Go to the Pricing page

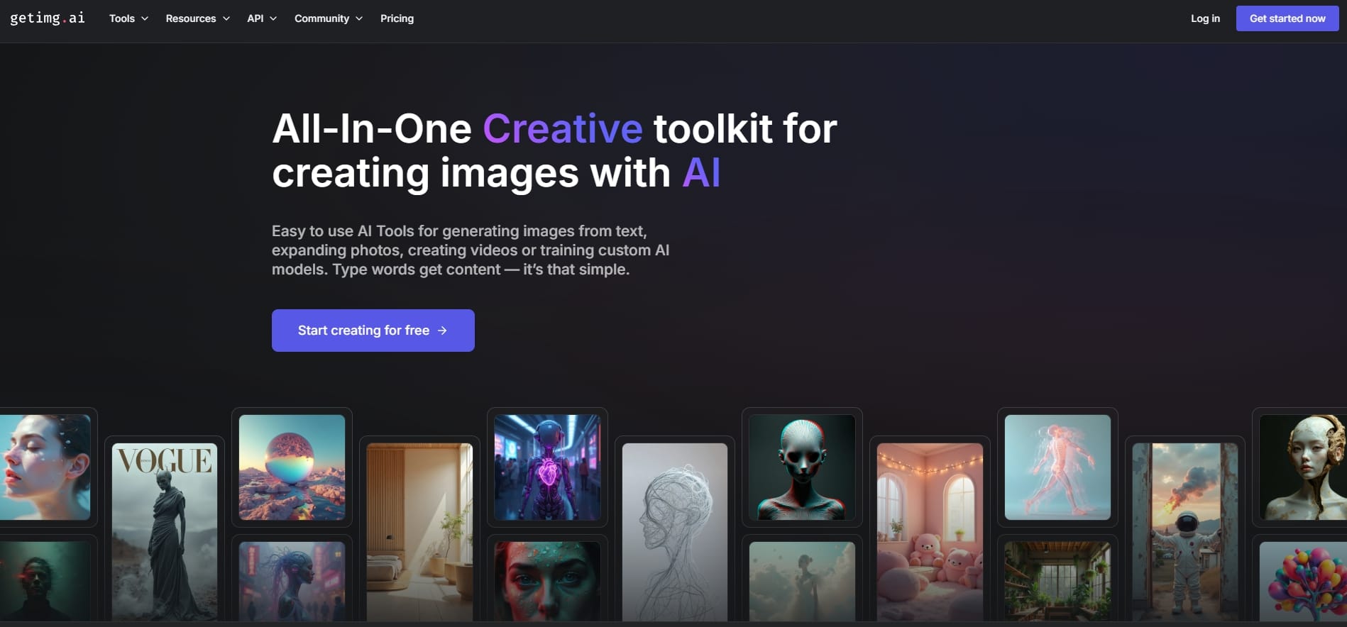click(397, 18)
